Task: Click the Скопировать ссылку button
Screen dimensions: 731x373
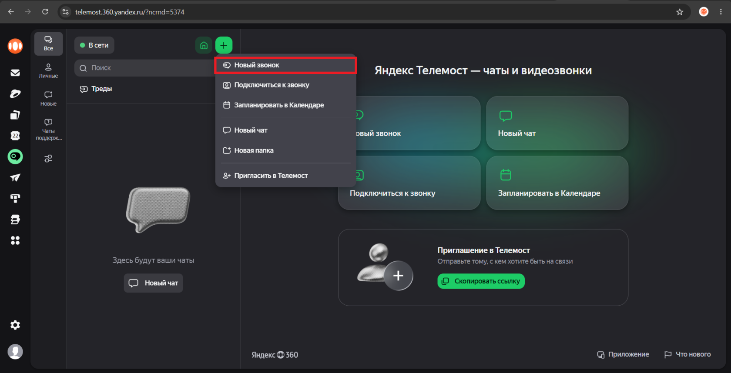Action: pos(481,281)
